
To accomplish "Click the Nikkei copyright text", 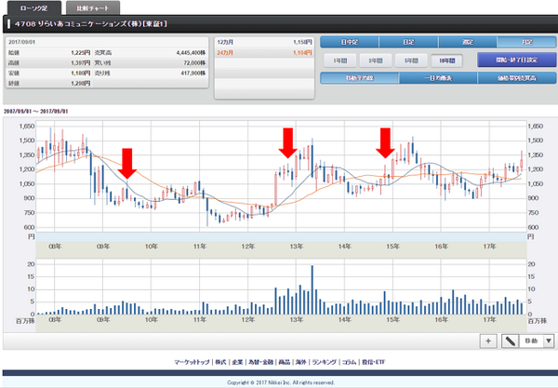I will pyautogui.click(x=281, y=382).
